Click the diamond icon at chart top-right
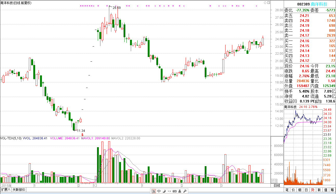336x194 pixels. tap(265, 3)
